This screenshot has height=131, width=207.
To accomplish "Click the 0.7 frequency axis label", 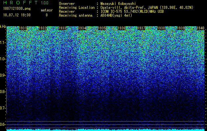I will (3, 108).
